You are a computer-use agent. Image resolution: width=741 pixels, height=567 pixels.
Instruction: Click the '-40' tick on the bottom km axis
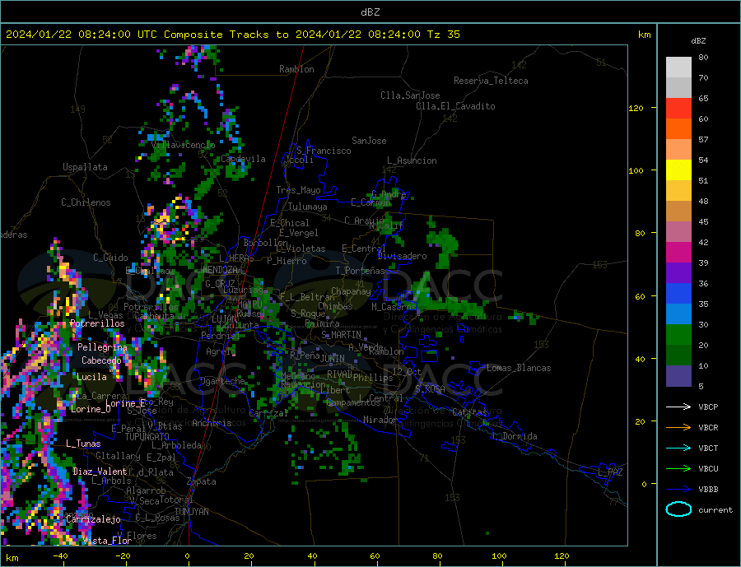tap(60, 556)
